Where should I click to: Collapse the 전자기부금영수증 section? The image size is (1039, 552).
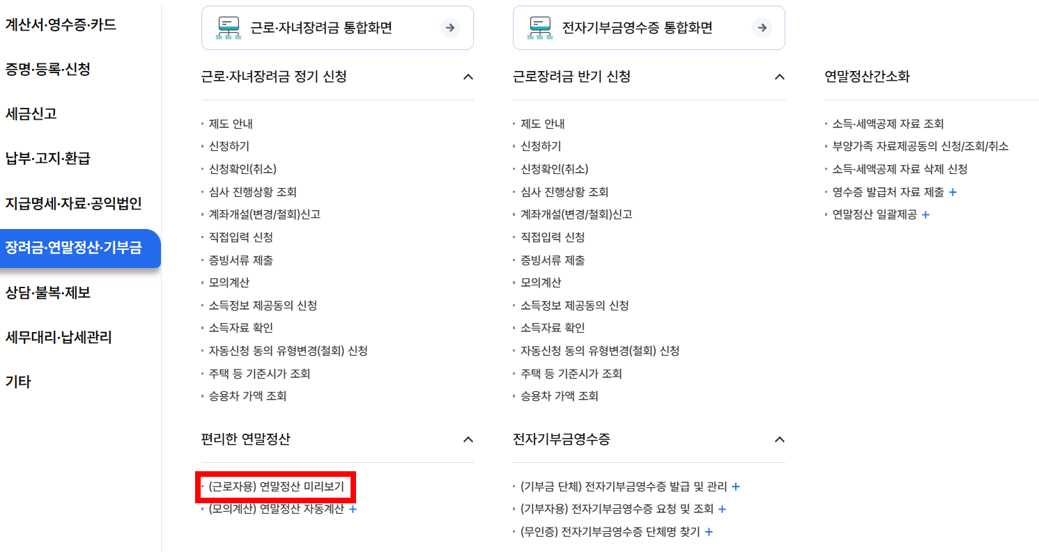(780, 440)
